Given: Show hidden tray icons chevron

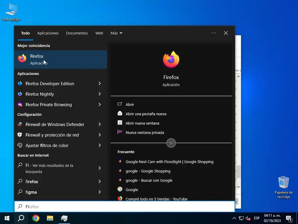Looking at the screenshot, I should click(x=234, y=218).
